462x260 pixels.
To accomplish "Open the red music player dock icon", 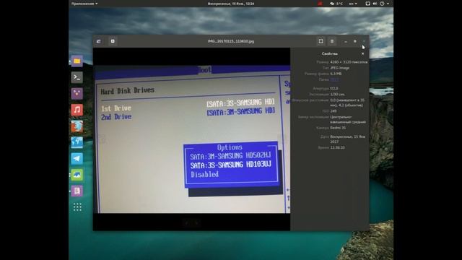I will [x=77, y=110].
